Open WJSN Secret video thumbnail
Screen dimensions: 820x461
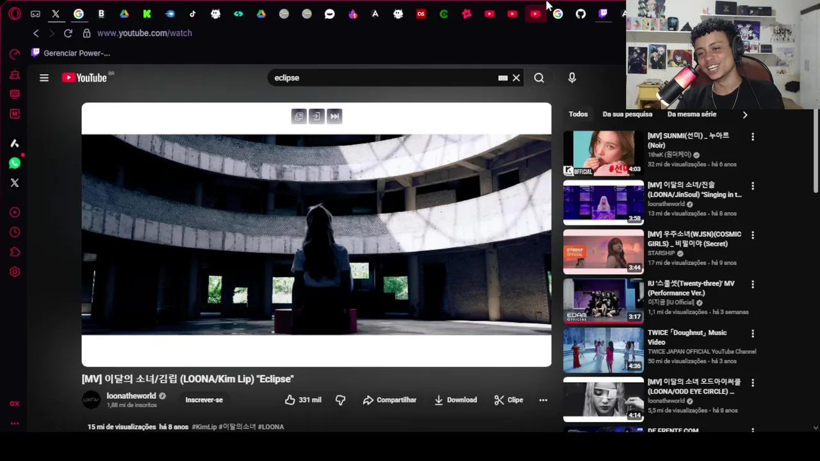coord(603,252)
